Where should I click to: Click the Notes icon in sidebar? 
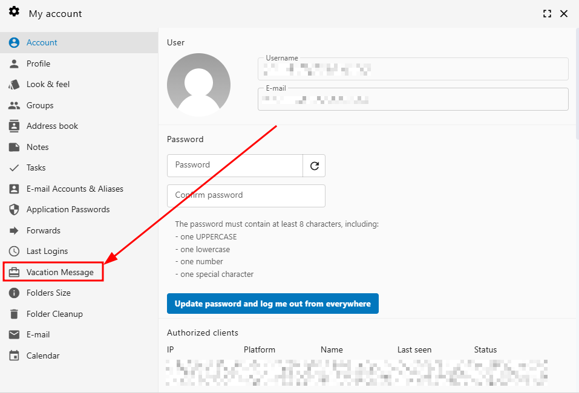tap(14, 147)
